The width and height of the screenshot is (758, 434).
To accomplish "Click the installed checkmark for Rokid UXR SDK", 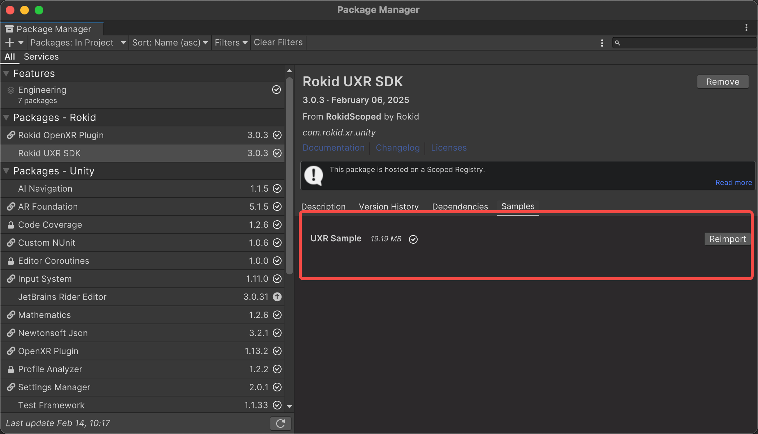I will (x=277, y=153).
